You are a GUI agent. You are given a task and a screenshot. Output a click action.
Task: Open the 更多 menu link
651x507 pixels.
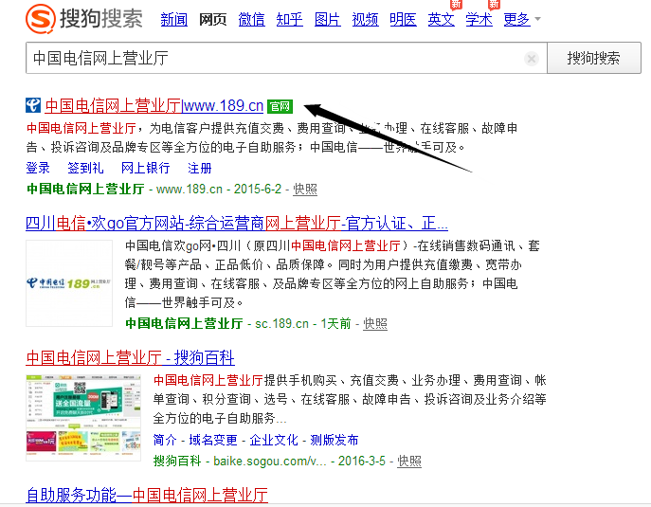point(516,20)
